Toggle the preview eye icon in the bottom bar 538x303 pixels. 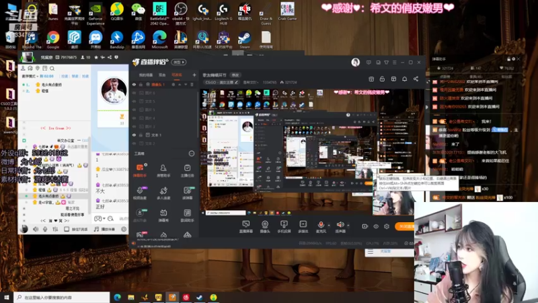click(376, 226)
